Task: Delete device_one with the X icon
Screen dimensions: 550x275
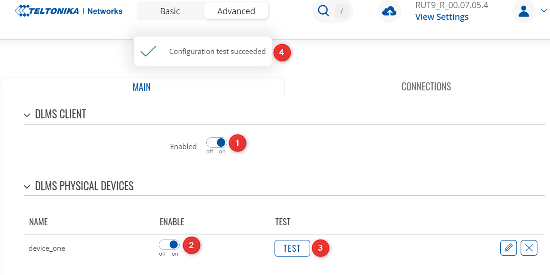Action: coord(529,248)
